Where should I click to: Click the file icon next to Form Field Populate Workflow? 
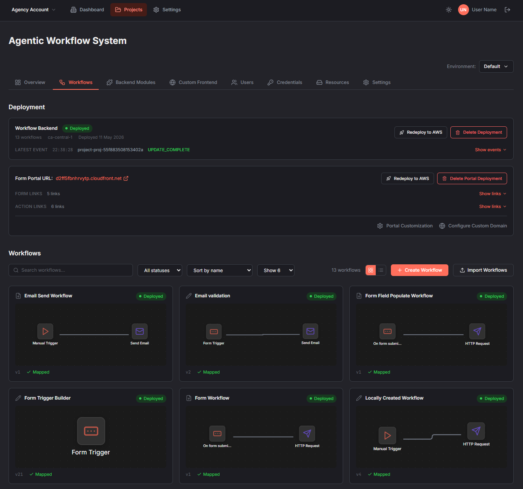click(x=359, y=296)
